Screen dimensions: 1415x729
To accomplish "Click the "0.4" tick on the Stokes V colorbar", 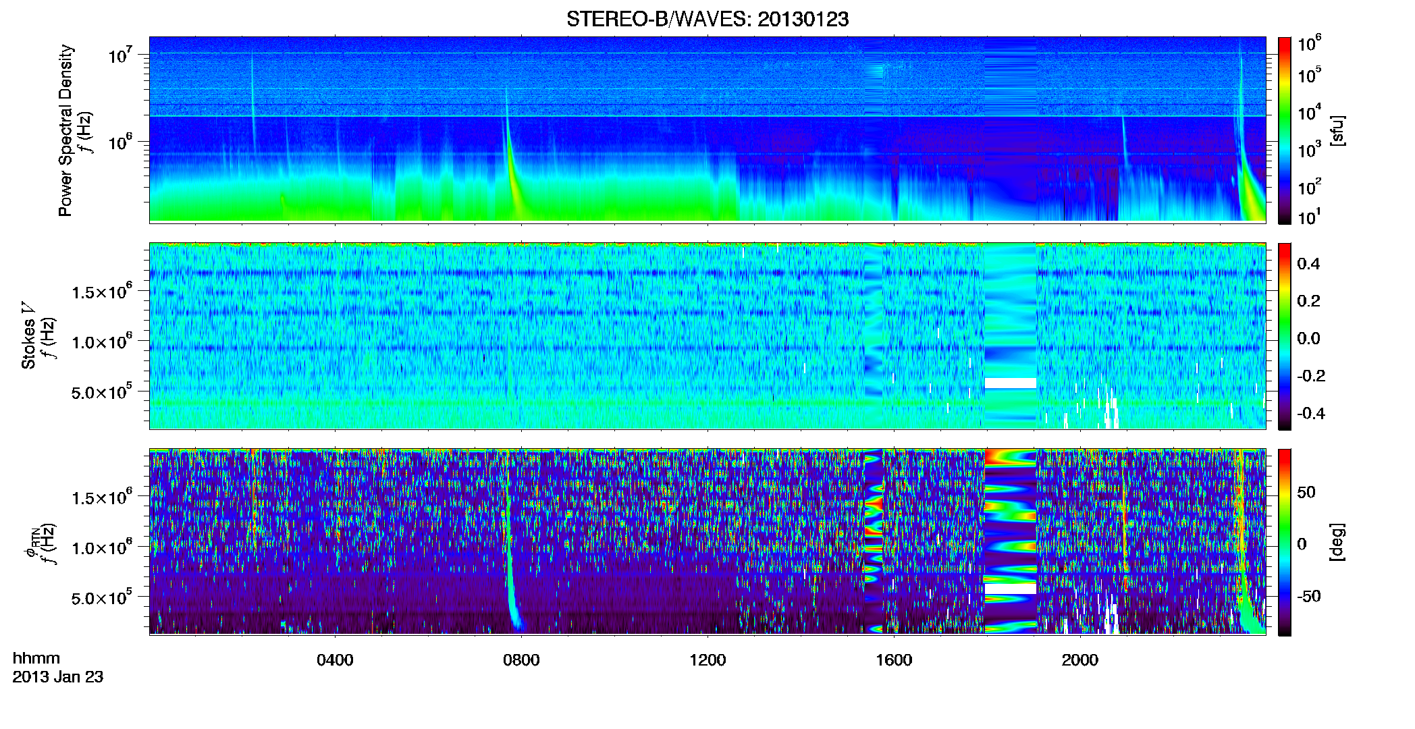I will point(1308,264).
